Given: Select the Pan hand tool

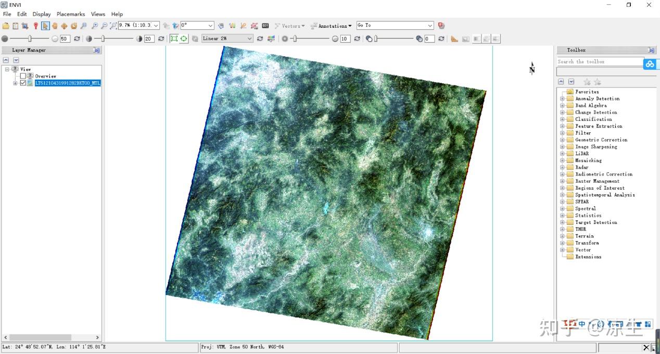Looking at the screenshot, I should [54, 25].
